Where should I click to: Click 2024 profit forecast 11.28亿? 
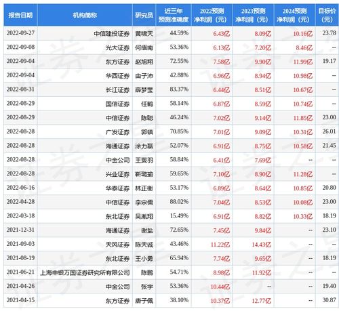[x=303, y=174]
